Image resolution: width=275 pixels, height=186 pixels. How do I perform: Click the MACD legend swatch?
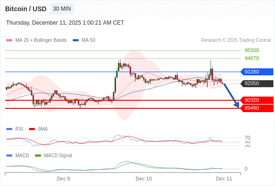click(x=9, y=156)
